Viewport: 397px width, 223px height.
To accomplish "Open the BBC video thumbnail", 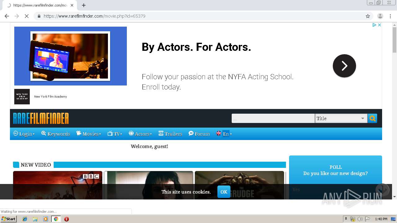I will click(x=58, y=185).
